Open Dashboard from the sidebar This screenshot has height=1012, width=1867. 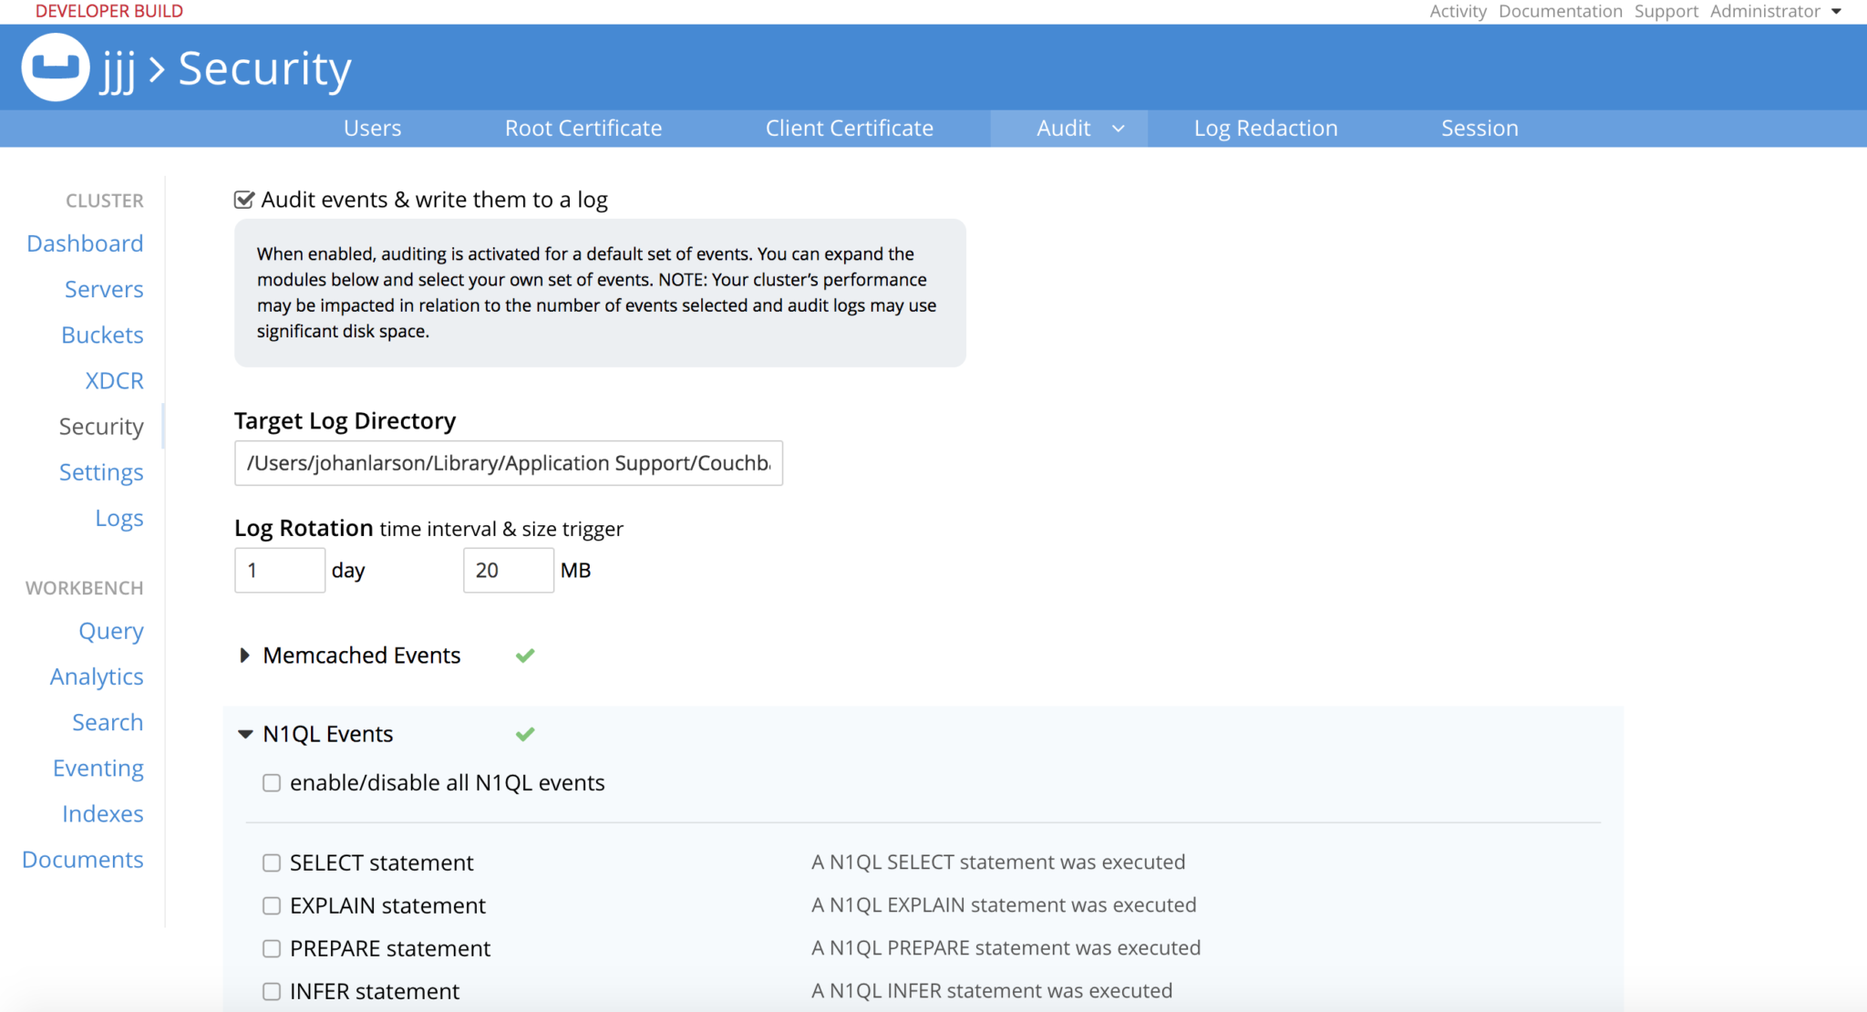85,243
